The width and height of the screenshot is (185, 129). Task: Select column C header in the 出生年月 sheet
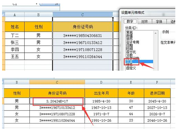pyautogui.click(x=57, y=82)
